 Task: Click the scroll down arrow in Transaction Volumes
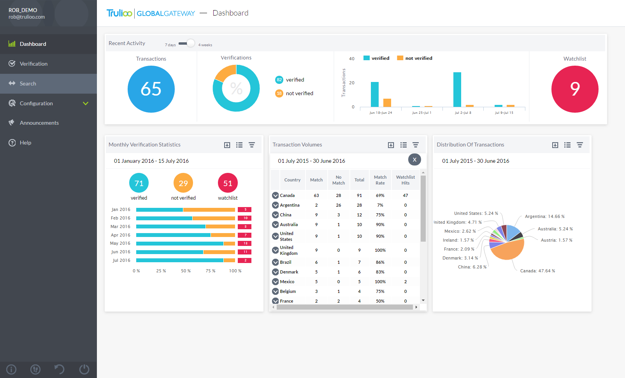tap(423, 300)
